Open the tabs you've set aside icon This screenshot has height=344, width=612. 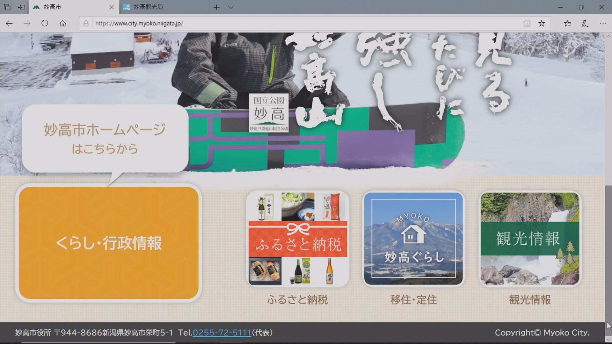(x=7, y=7)
